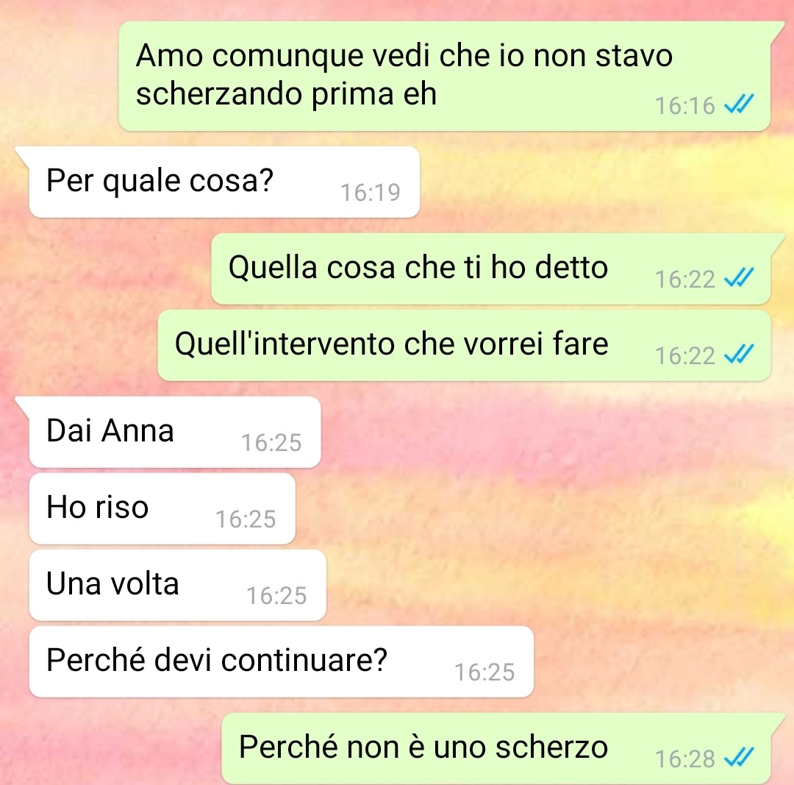Tap the double-check icon at 16:28
The width and height of the screenshot is (794, 785).
point(740,758)
